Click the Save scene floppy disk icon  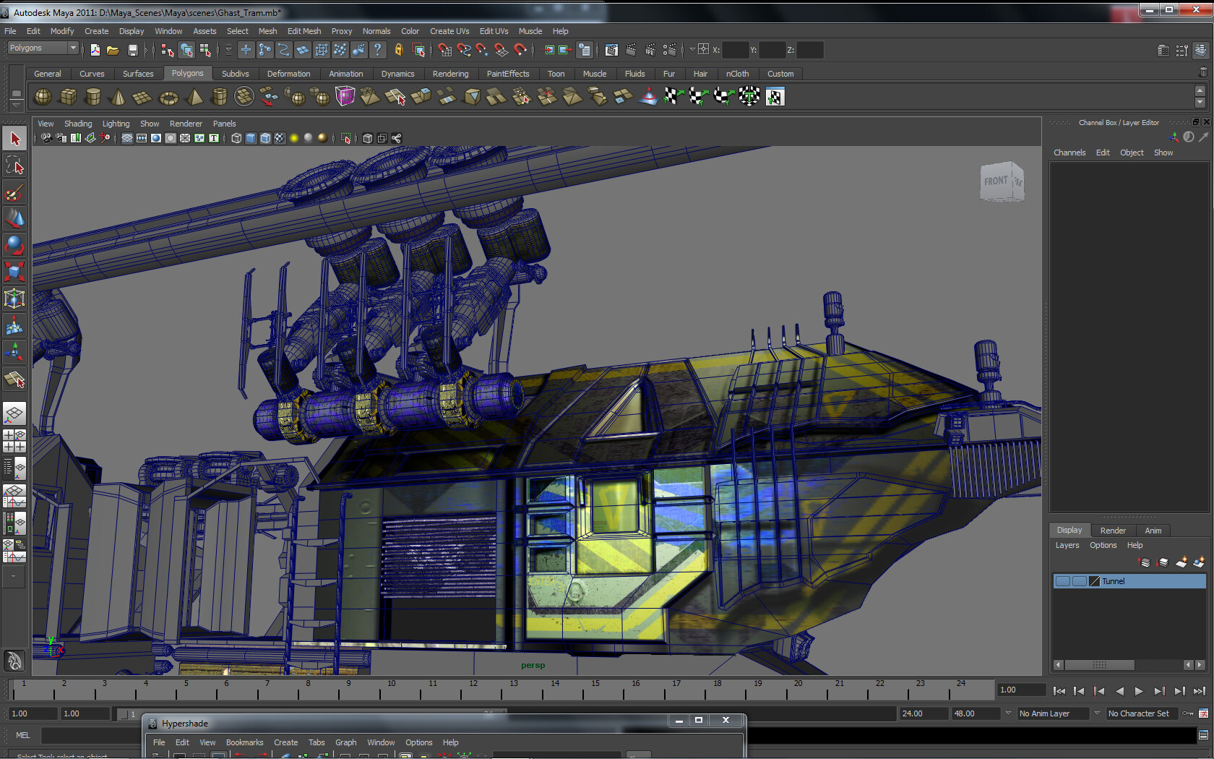[x=132, y=50]
